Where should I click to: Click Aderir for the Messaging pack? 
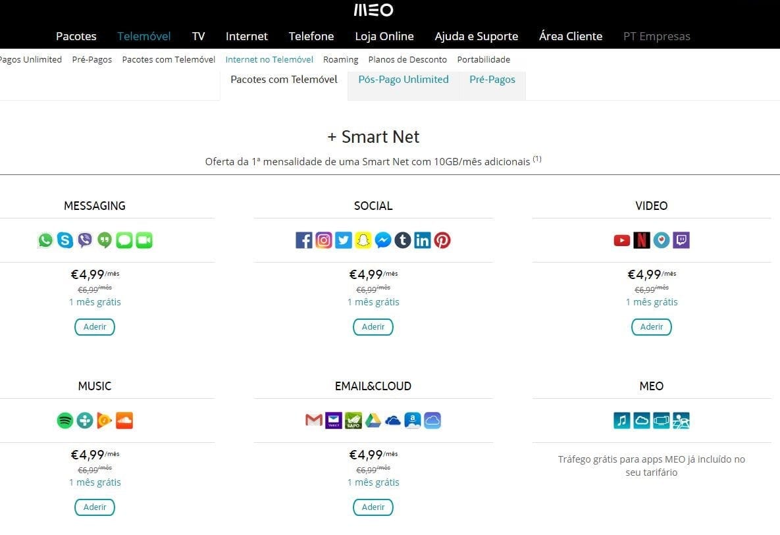tap(95, 326)
